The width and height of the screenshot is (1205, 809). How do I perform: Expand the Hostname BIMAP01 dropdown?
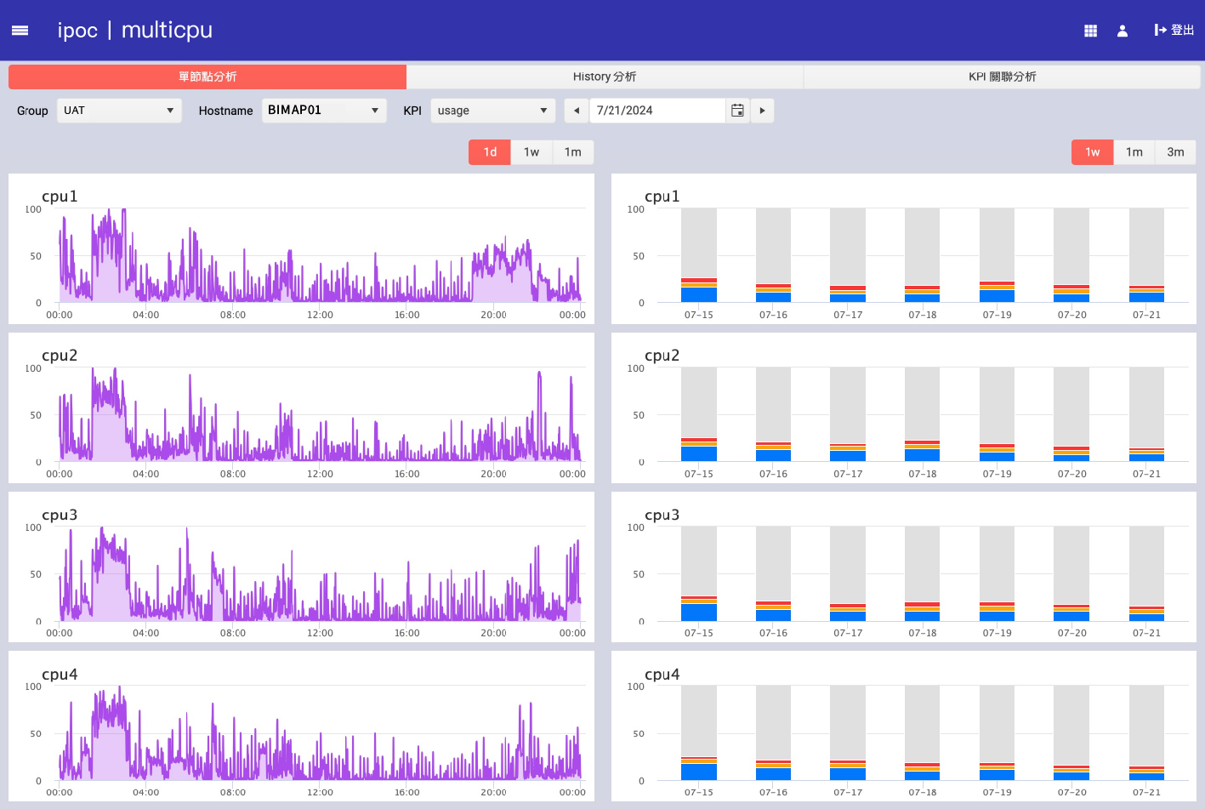pyautogui.click(x=324, y=111)
